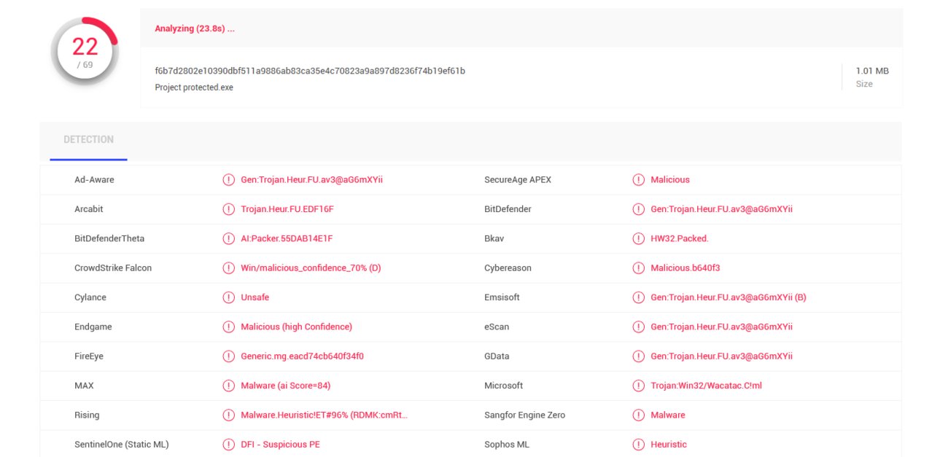Select the Rising engine name

tap(87, 415)
